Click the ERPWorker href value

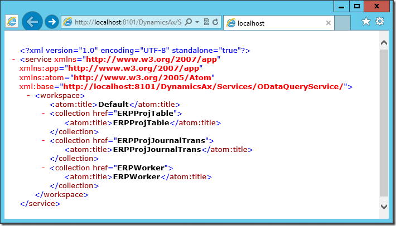pyautogui.click(x=141, y=168)
